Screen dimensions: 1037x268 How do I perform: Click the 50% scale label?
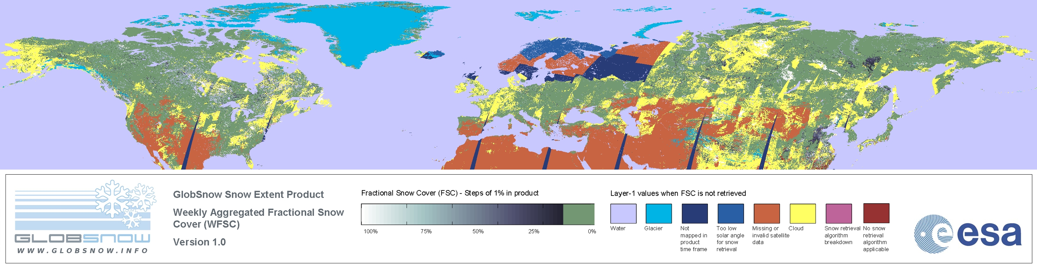[x=478, y=231]
